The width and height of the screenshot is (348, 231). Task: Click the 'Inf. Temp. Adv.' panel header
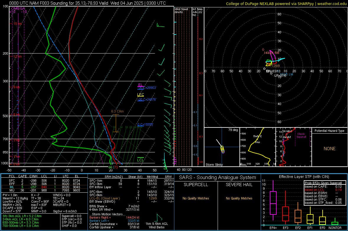point(198,12)
